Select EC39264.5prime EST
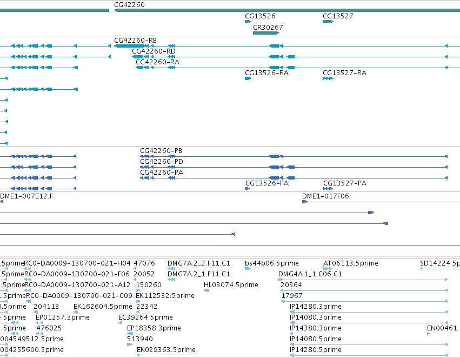Image resolution: width=460 pixels, height=358 pixels. [145, 318]
